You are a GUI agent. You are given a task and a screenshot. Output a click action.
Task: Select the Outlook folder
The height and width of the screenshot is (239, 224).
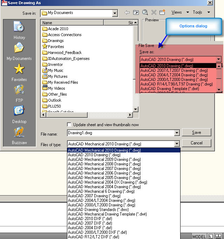(52, 100)
